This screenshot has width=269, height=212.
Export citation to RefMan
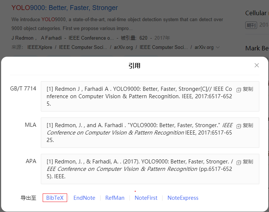pos(115,198)
